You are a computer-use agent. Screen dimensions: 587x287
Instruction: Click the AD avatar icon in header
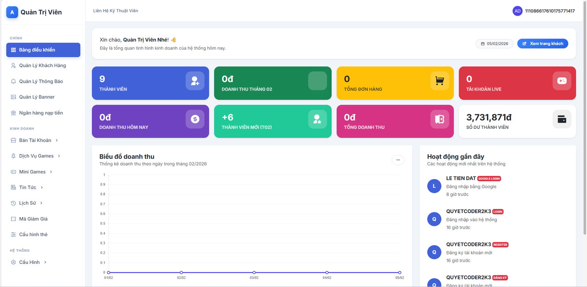(517, 11)
